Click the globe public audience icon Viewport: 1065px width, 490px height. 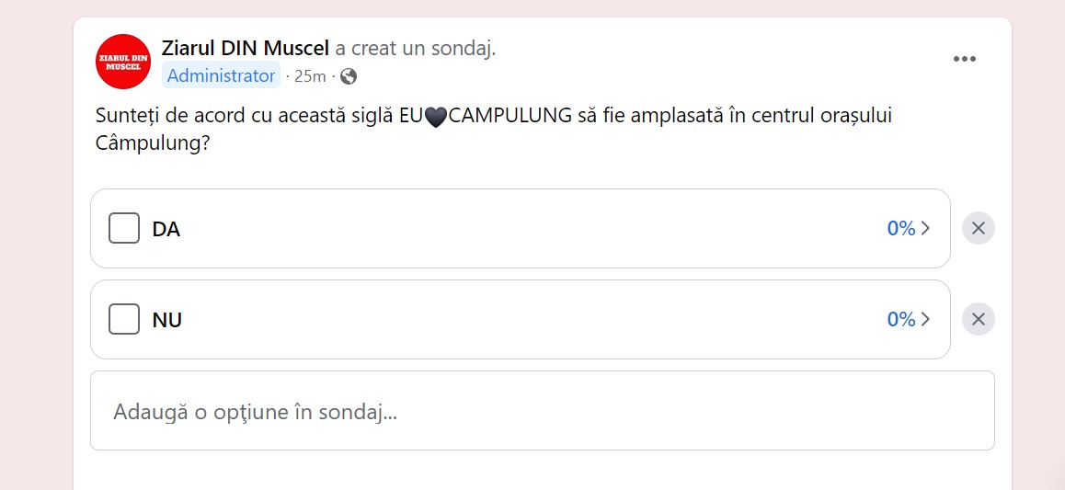pos(349,76)
